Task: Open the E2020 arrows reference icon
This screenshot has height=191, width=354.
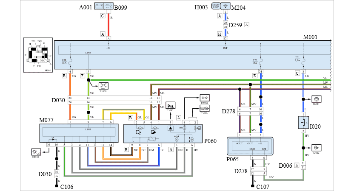Action: pyautogui.click(x=204, y=97)
